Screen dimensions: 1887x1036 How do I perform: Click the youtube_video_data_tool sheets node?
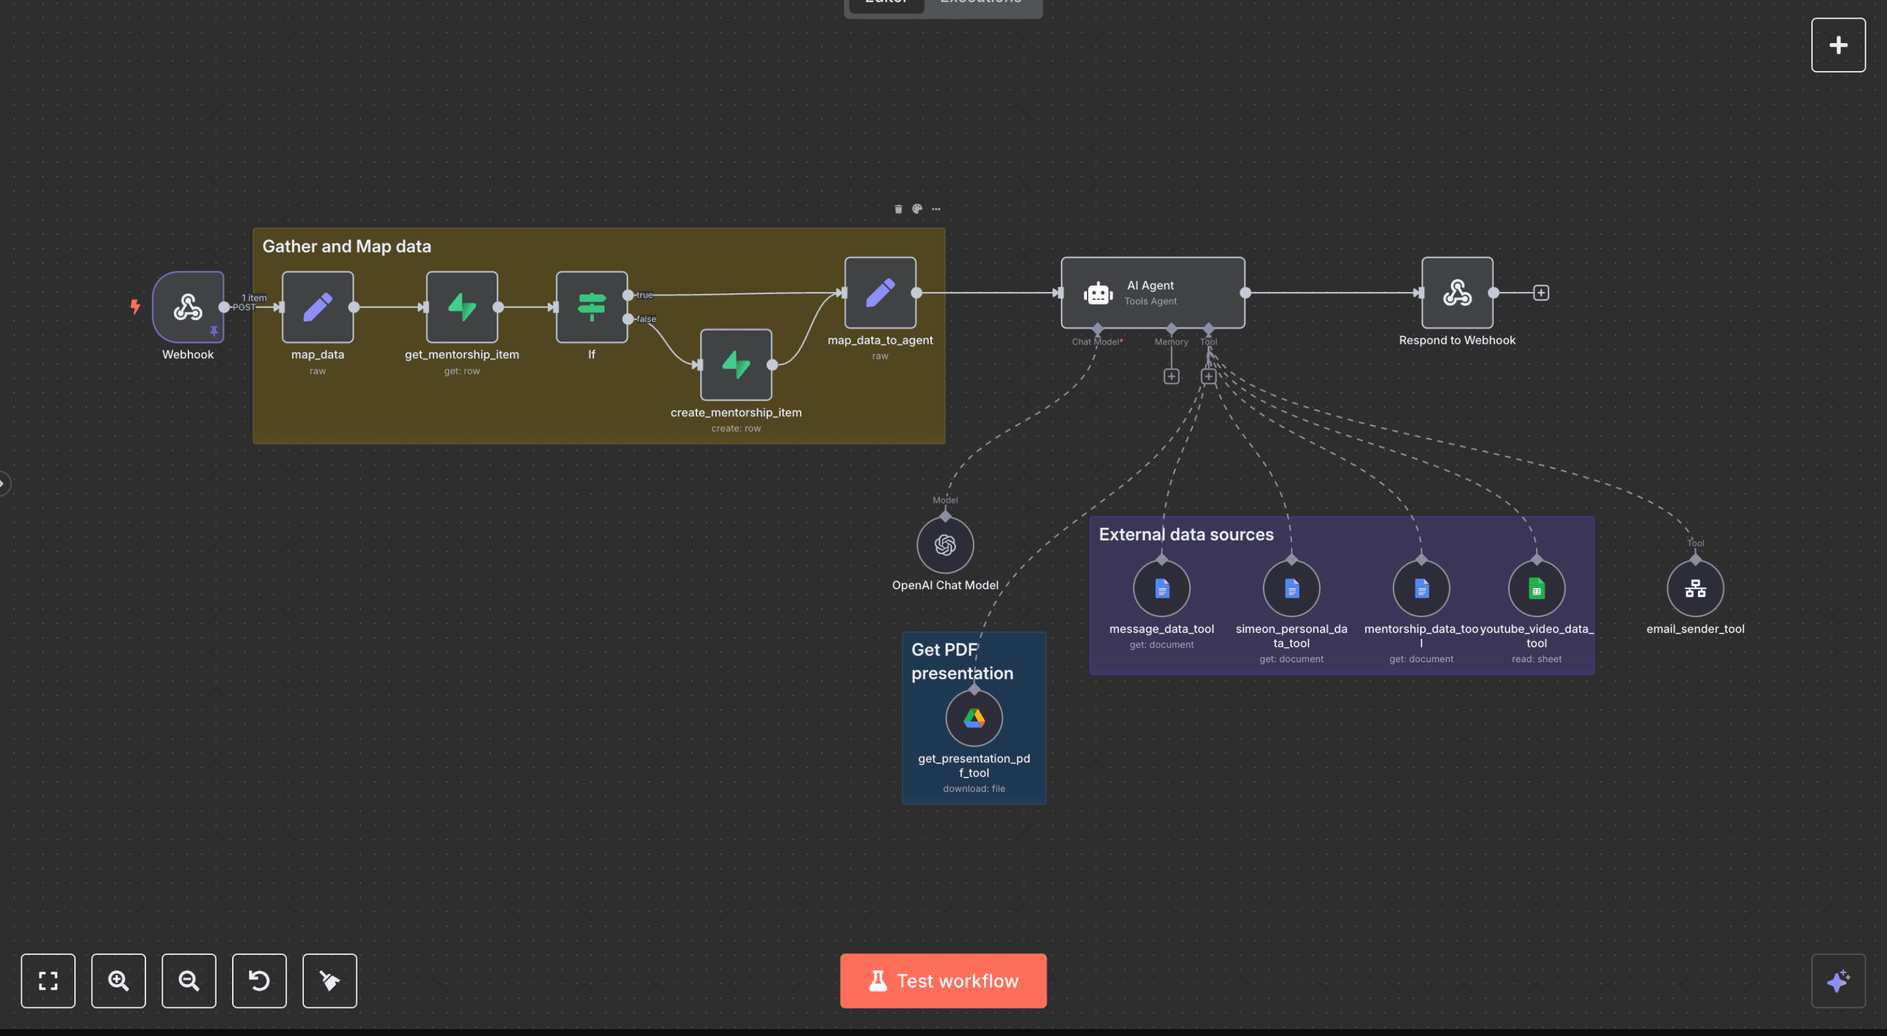click(x=1536, y=589)
